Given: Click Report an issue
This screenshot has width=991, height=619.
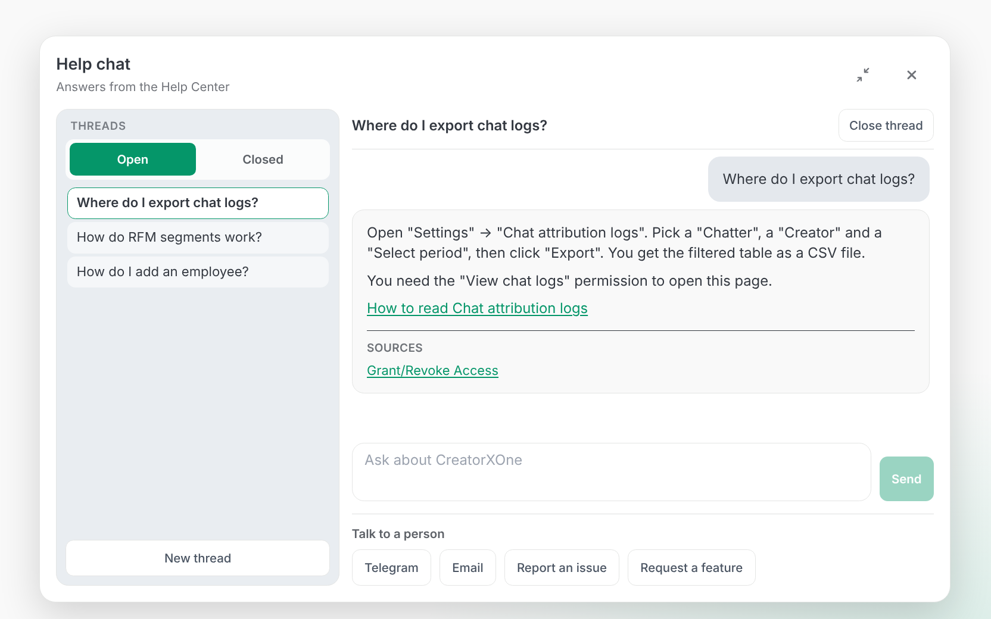Looking at the screenshot, I should [562, 568].
